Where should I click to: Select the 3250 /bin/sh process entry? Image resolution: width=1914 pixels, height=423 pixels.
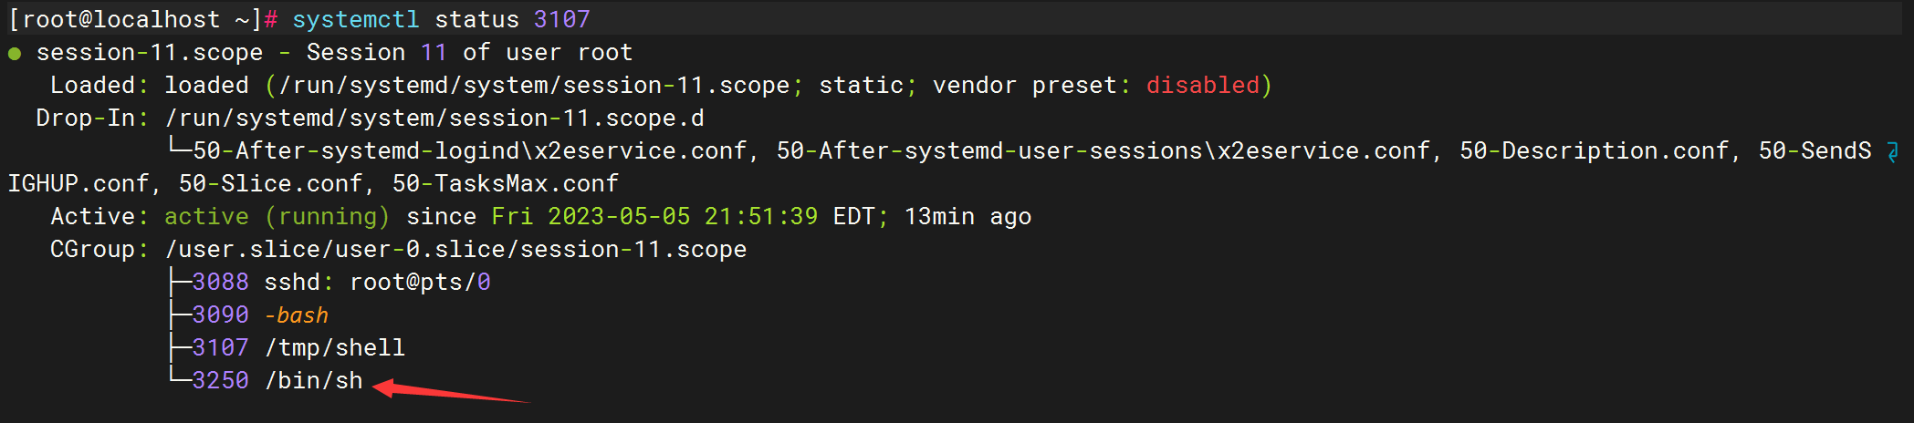(277, 380)
